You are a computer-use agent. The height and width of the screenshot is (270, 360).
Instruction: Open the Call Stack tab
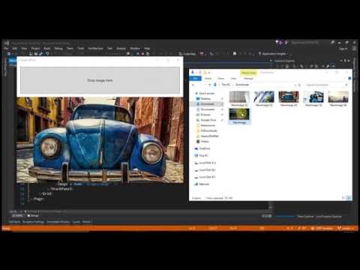coord(14,222)
